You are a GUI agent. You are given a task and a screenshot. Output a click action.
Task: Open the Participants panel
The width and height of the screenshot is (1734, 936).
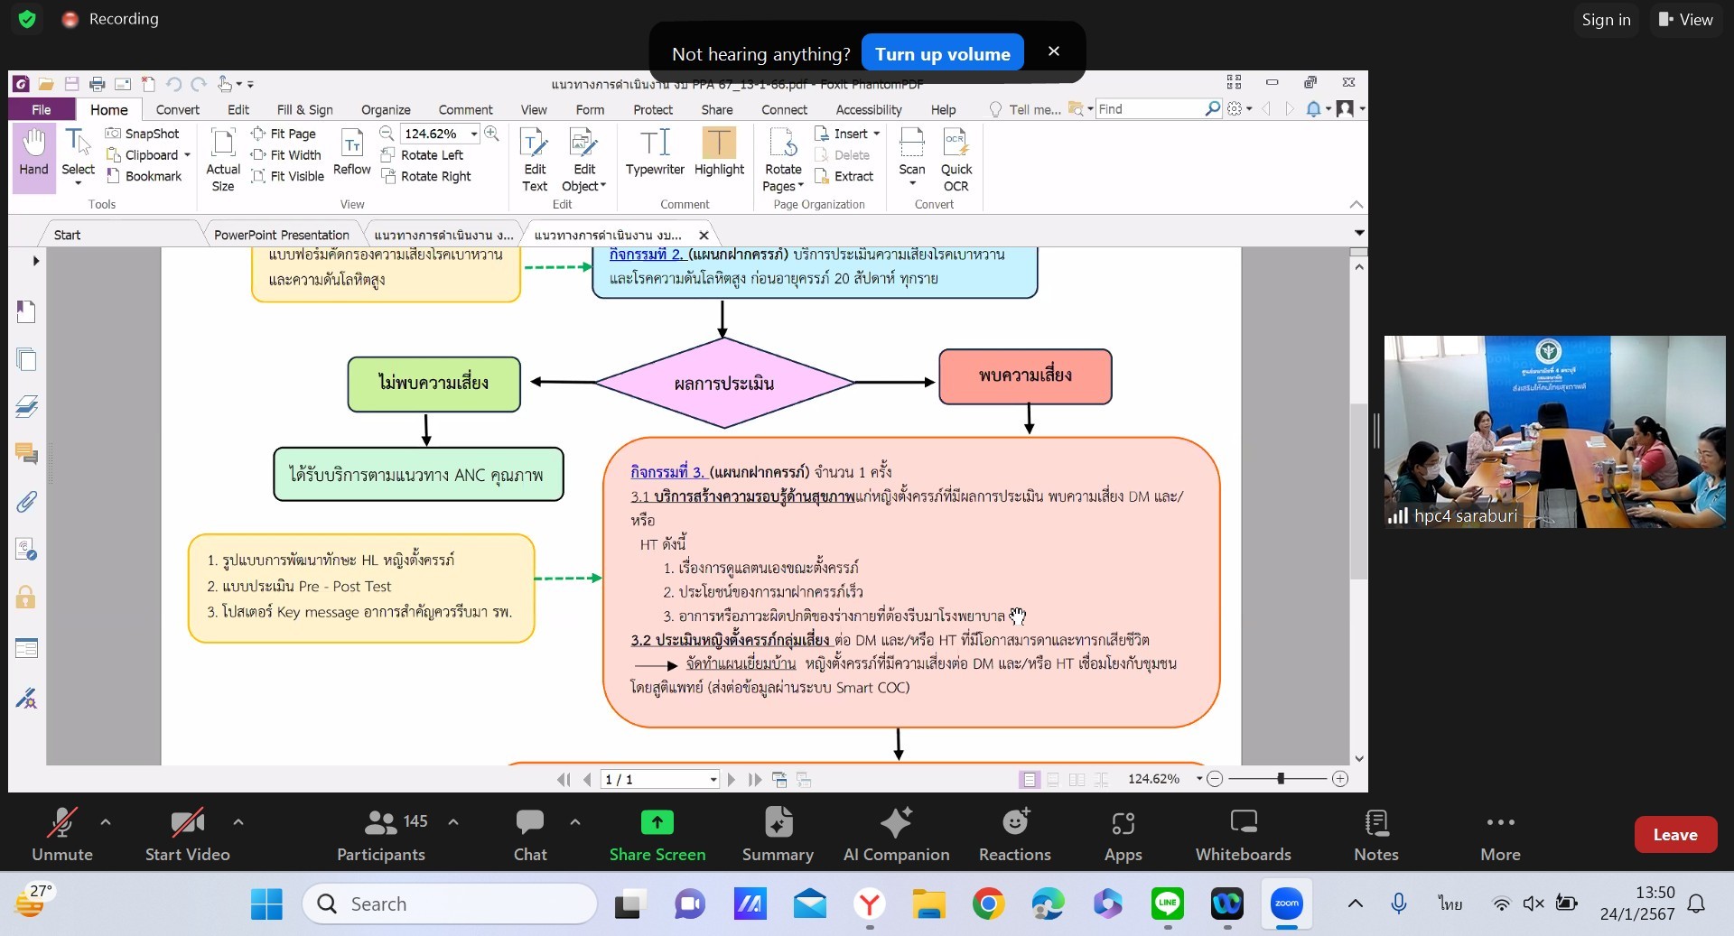click(381, 835)
